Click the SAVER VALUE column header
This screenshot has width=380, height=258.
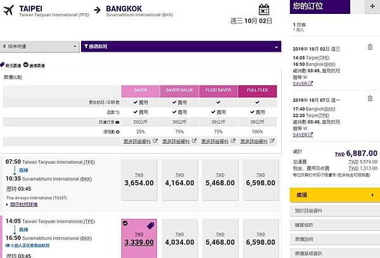pyautogui.click(x=179, y=91)
